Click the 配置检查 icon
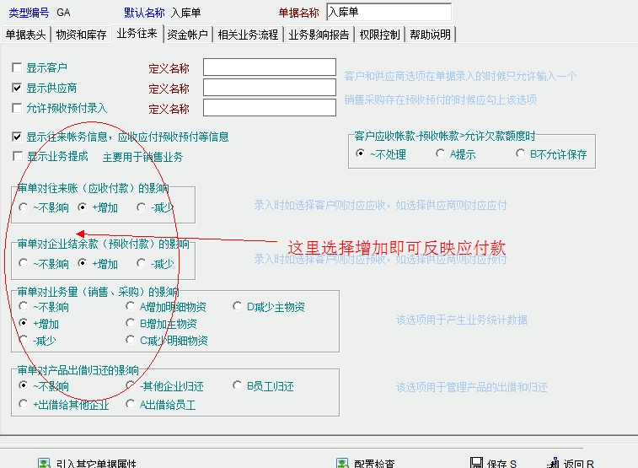This screenshot has width=638, height=468. [341, 463]
